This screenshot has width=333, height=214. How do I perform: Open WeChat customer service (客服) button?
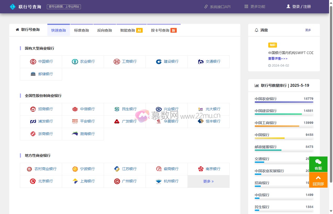coord(318,164)
